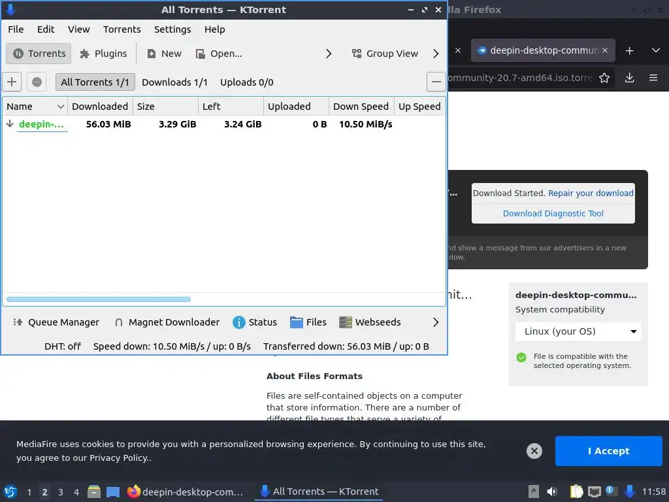
Task: Open the Help menu
Action: [x=214, y=29]
